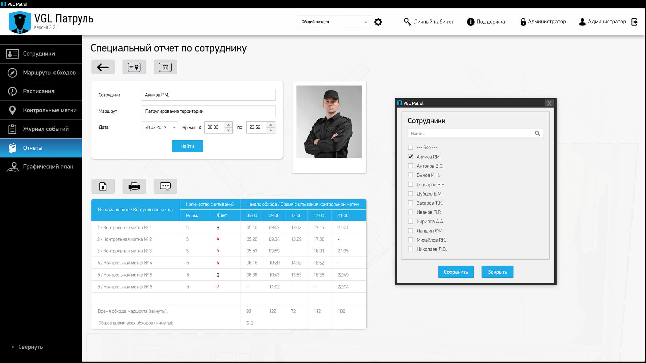Screen dimensions: 646x363
Task: Check Гончаров В.В checkbox
Action: [x=410, y=184]
